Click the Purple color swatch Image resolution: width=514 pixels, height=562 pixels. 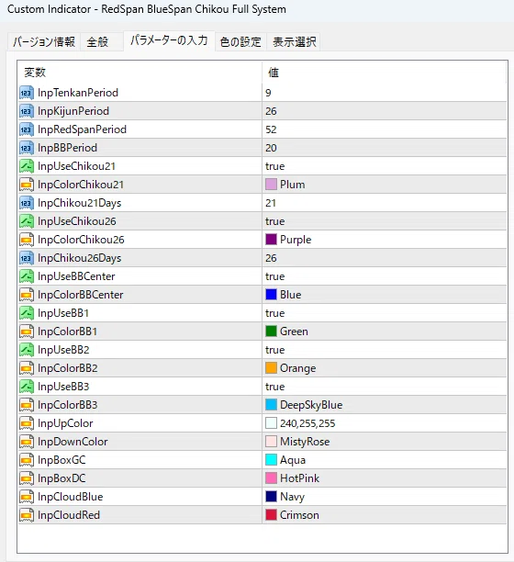(271, 240)
